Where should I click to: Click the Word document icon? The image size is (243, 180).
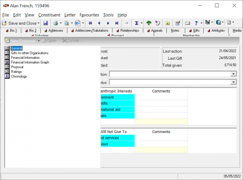(x=78, y=23)
